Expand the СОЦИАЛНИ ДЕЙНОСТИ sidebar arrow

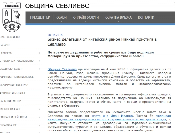tap(39, 117)
